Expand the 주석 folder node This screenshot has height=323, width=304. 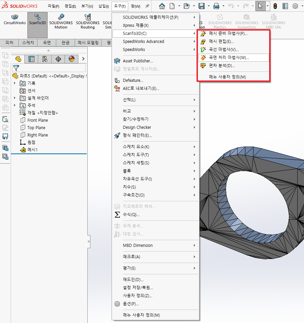15,105
